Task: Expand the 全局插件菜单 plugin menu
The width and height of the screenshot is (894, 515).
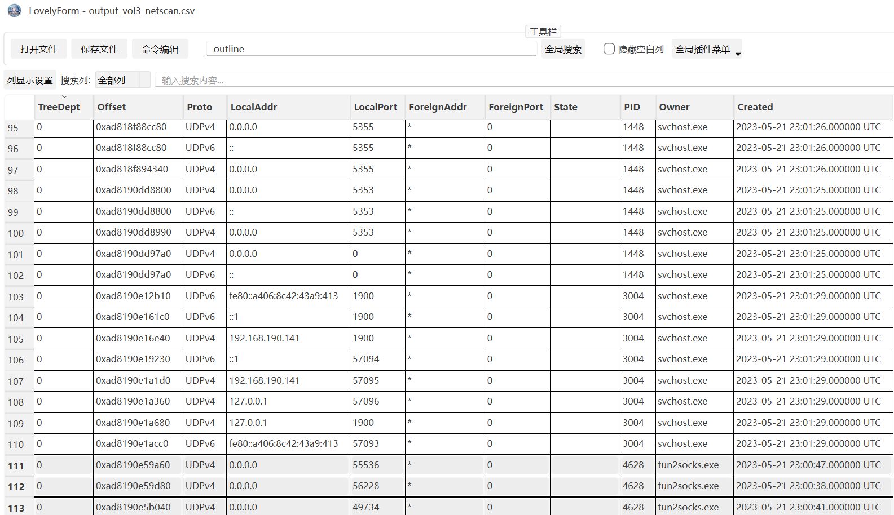Action: pyautogui.click(x=707, y=49)
